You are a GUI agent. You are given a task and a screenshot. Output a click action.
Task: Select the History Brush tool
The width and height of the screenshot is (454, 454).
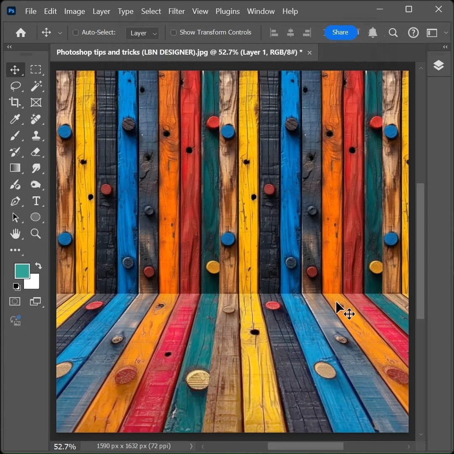15,152
